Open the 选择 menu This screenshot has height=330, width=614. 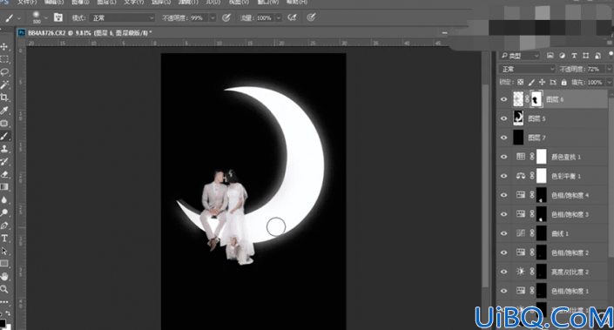pyautogui.click(x=161, y=3)
